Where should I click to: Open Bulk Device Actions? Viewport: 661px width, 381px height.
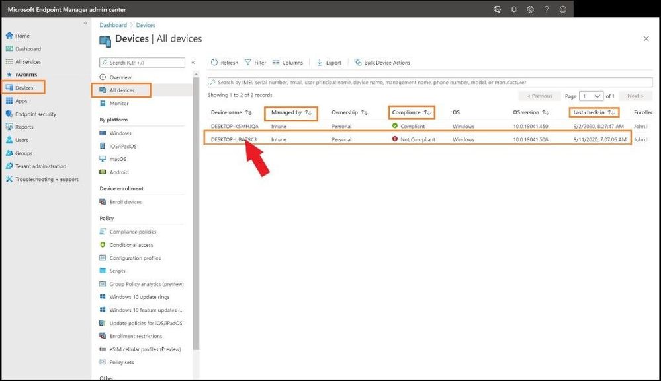coord(382,63)
